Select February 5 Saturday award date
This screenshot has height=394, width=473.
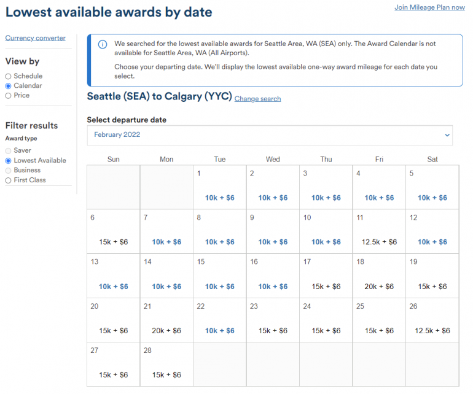point(432,187)
